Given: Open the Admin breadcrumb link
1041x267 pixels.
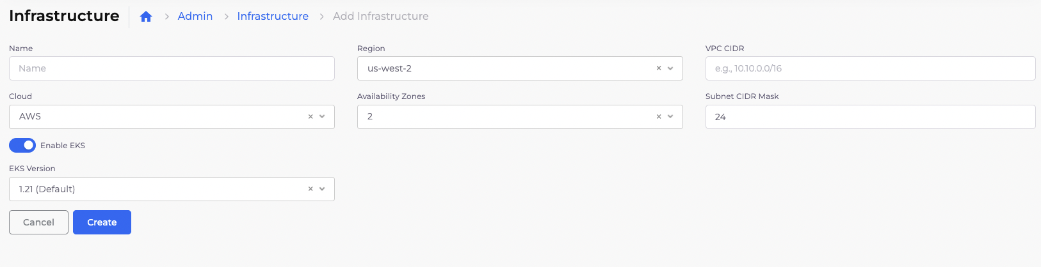Looking at the screenshot, I should click(195, 17).
